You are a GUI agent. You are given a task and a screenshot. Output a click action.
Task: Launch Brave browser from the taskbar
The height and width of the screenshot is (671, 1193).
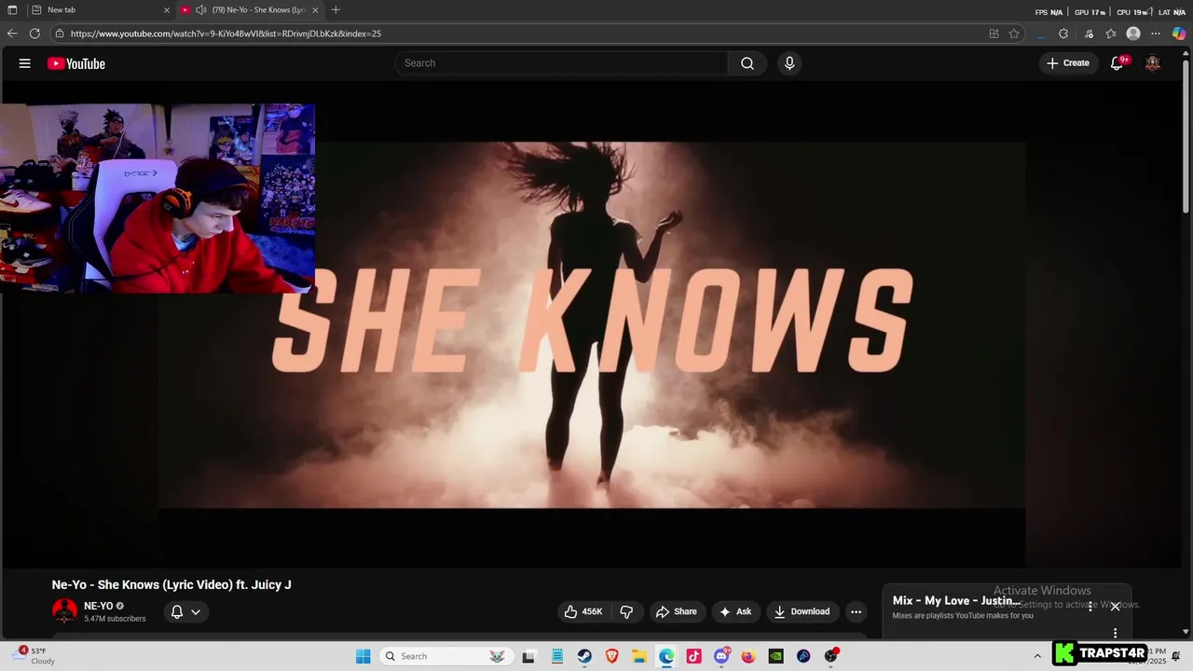pos(612,656)
